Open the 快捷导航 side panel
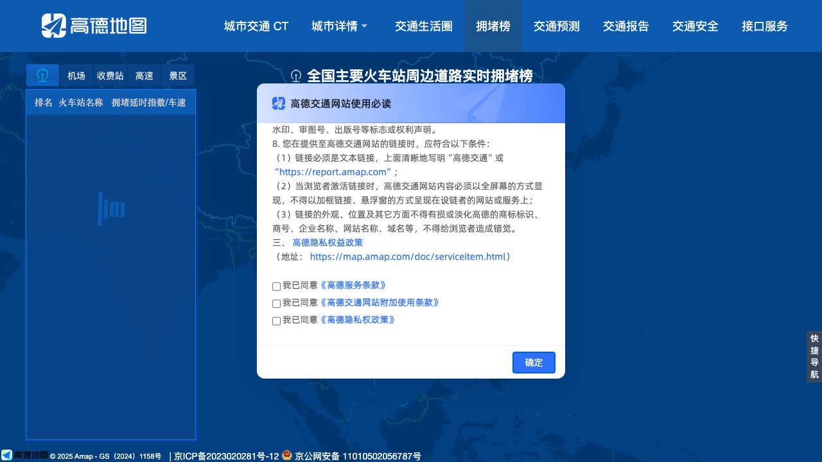 (x=814, y=357)
